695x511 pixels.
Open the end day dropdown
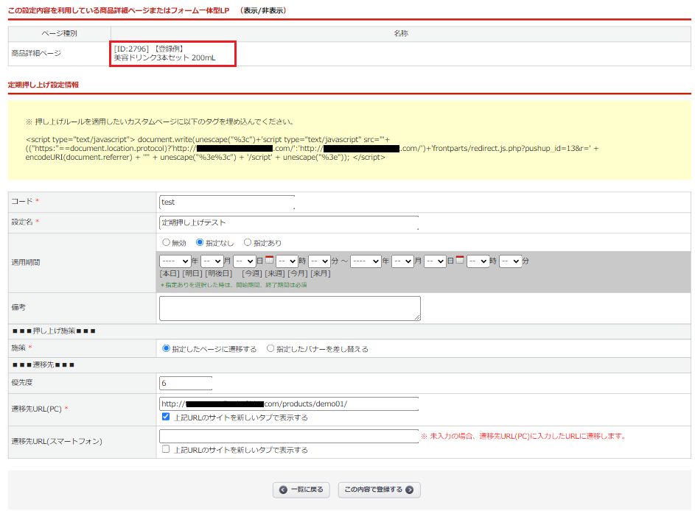point(435,261)
